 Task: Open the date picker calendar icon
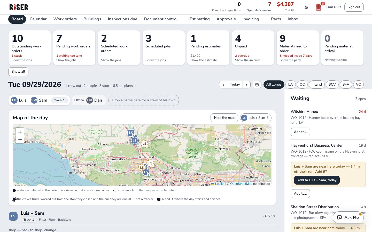[257, 85]
